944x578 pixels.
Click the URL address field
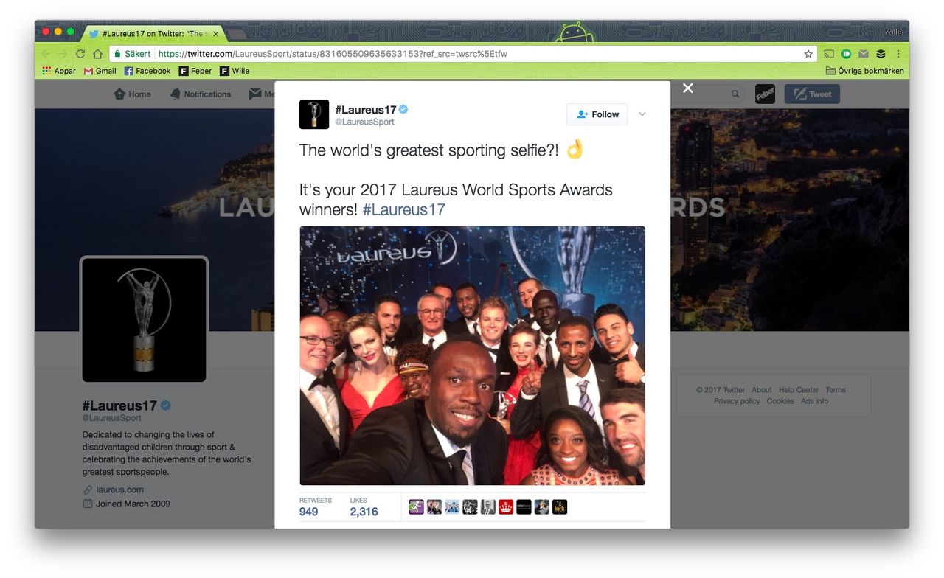[x=463, y=54]
